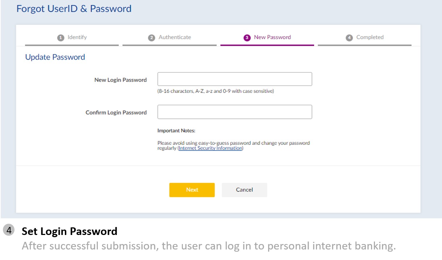Focus the New Login Password field
442x260 pixels.
[x=234, y=79]
